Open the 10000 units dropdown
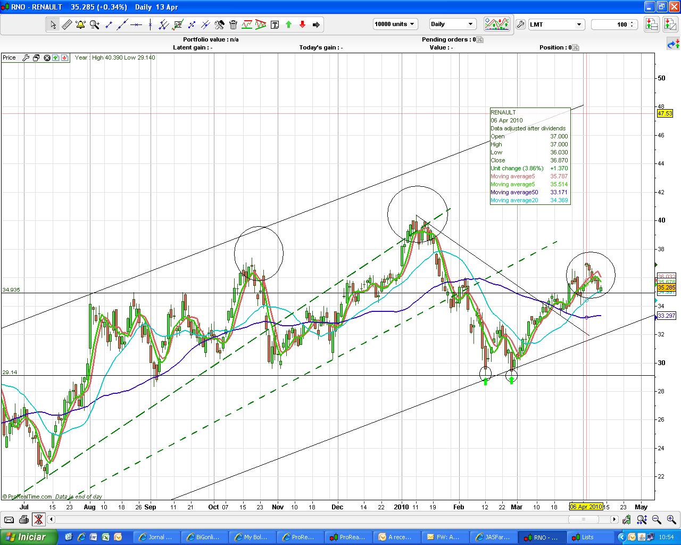The height and width of the screenshot is (545, 681). point(395,24)
